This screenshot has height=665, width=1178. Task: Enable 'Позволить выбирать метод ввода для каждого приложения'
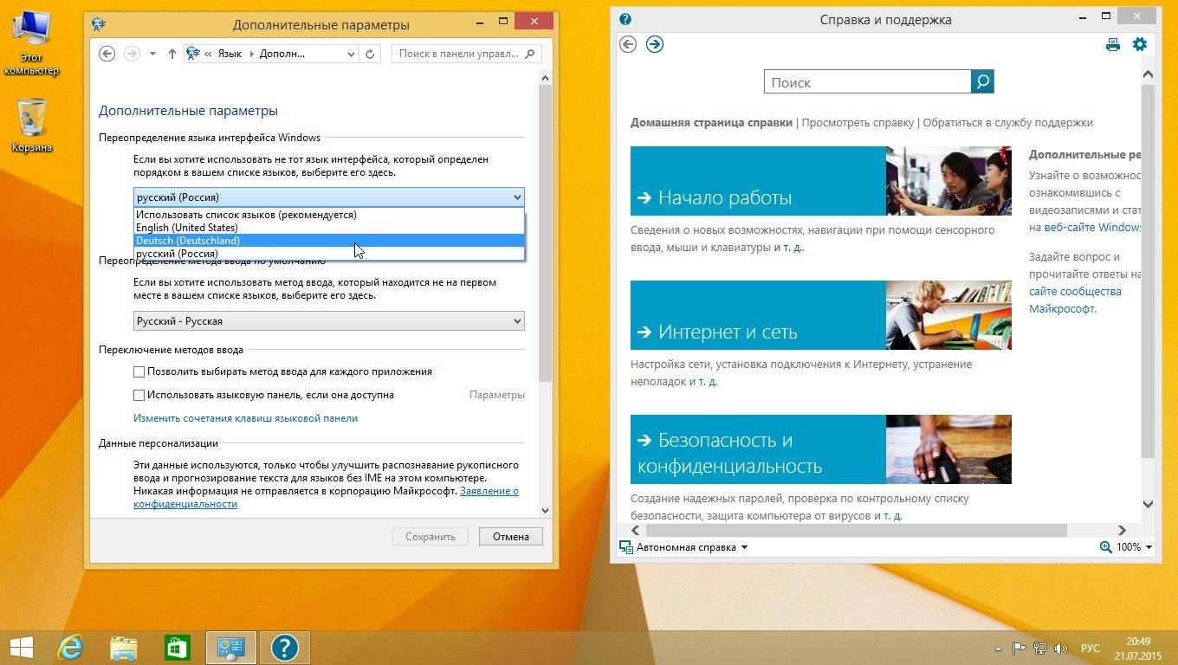[139, 371]
